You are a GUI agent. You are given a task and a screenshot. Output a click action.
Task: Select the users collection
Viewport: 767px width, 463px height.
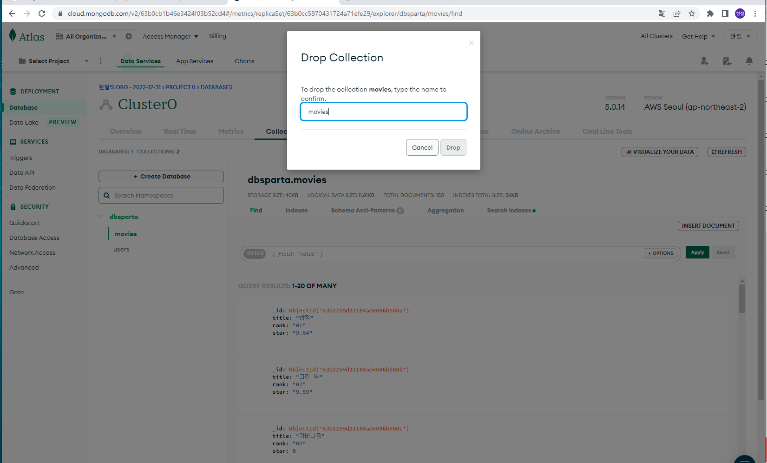(121, 250)
